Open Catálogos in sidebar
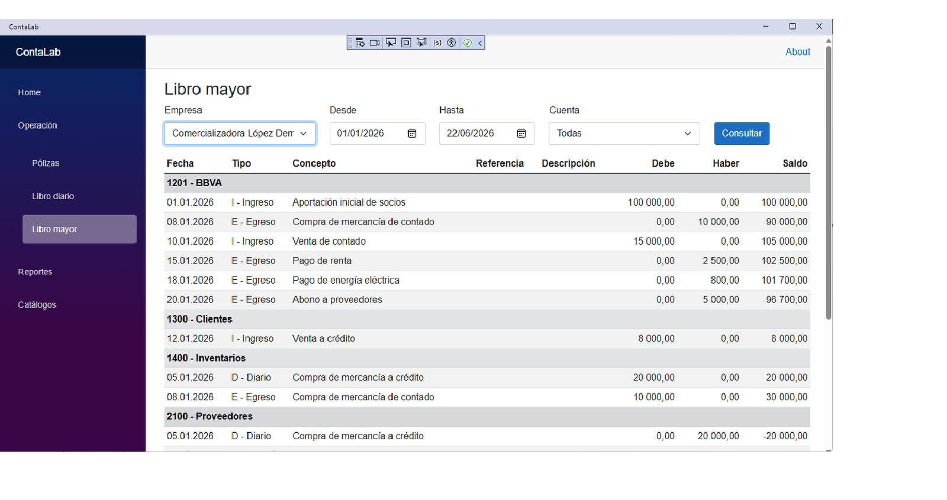 (x=37, y=305)
